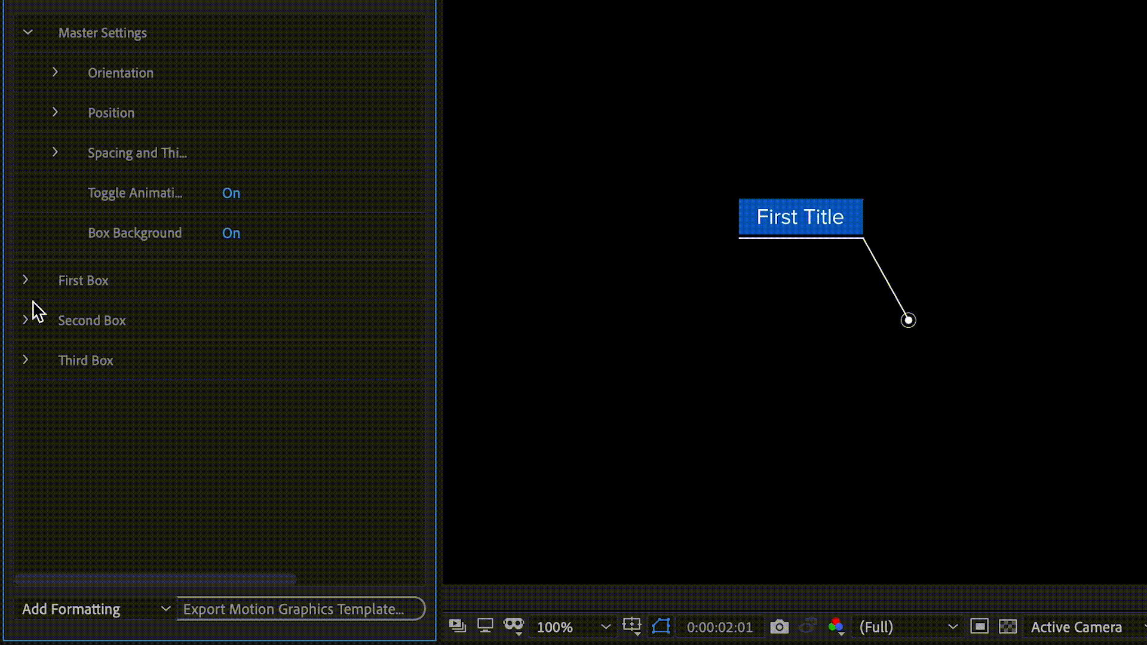Expand the Orientation property group
Screen dimensions: 1147x645
(55, 72)
